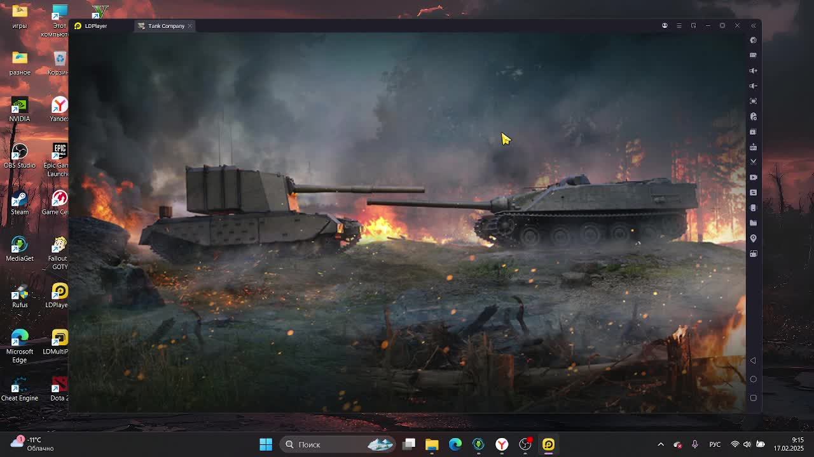
Task: Switch to the LDPlayer home tab
Action: coord(91,26)
